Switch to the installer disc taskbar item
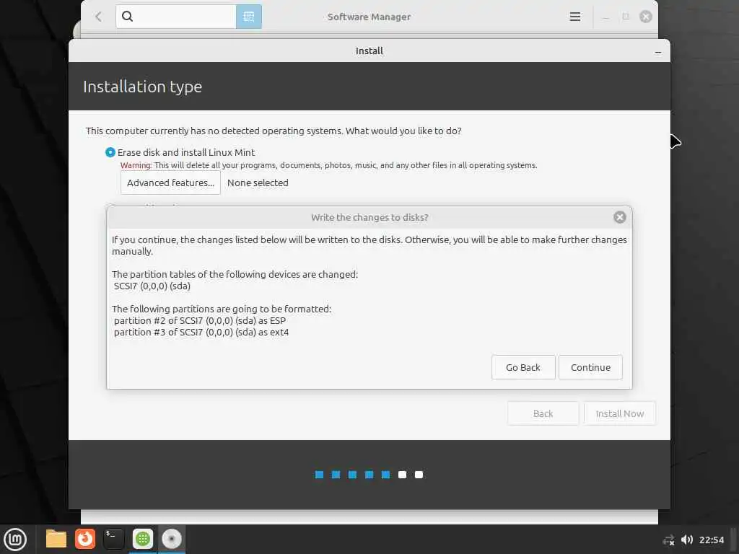This screenshot has height=554, width=739. (x=172, y=539)
